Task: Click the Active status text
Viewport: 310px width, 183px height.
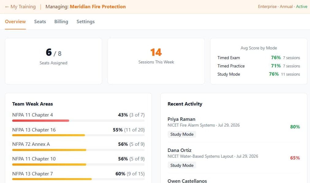Action: [301, 7]
